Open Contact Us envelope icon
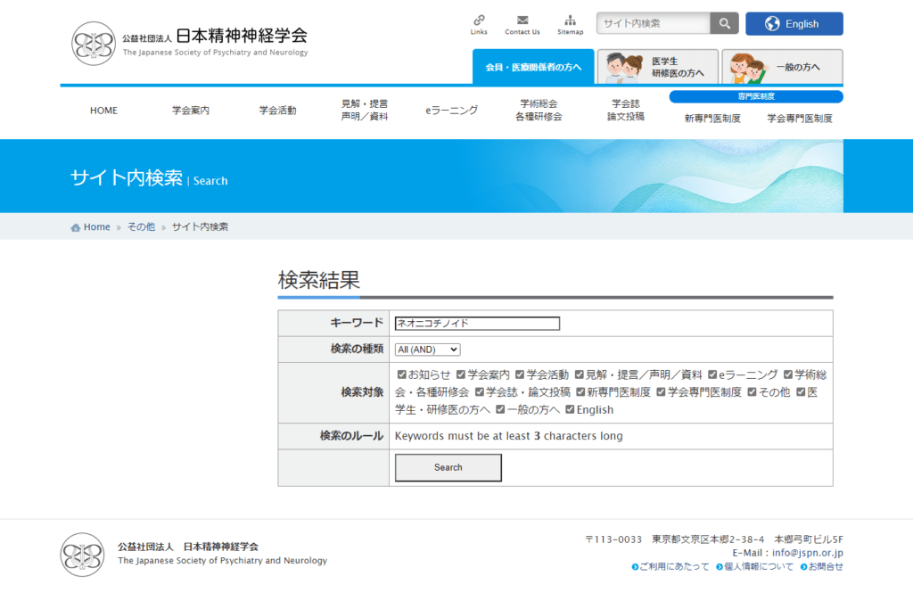 click(x=522, y=20)
